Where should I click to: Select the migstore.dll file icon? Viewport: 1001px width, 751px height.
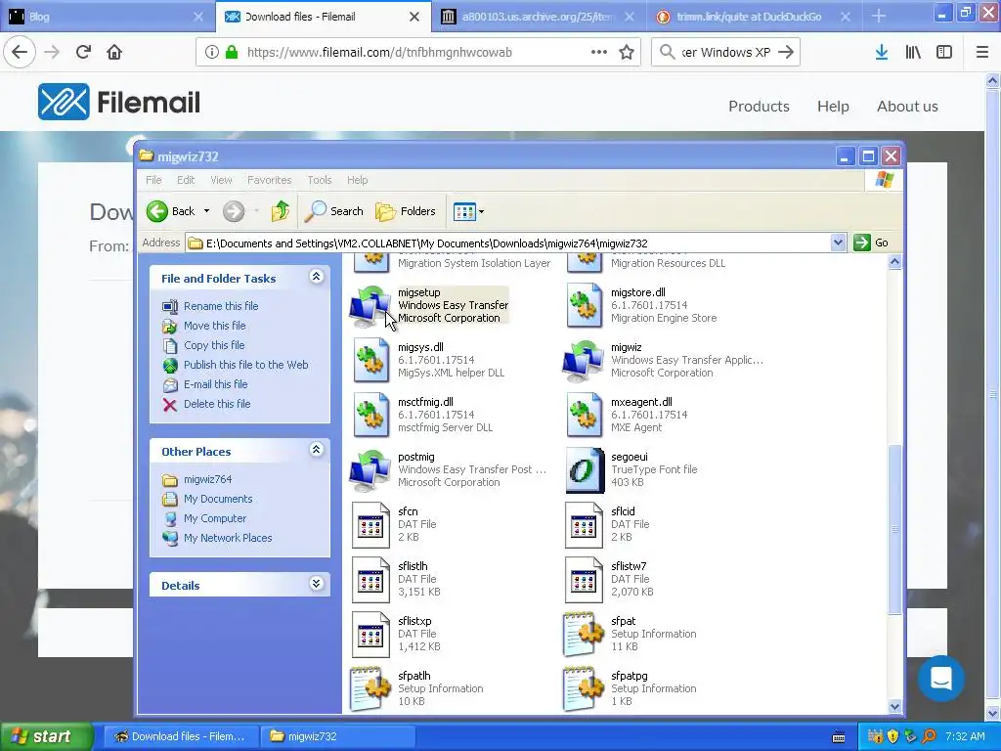coord(584,305)
